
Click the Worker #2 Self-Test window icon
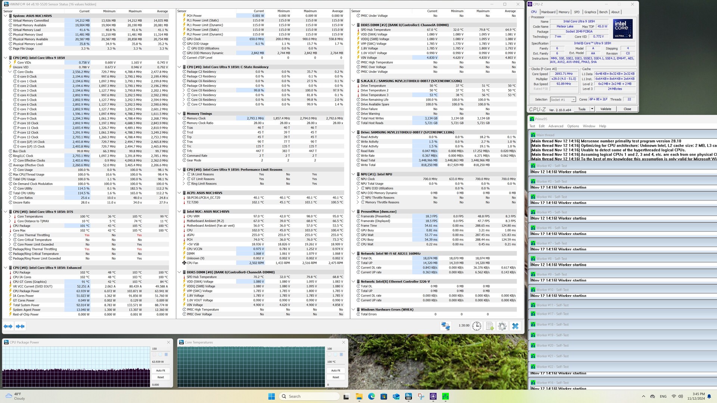click(533, 166)
